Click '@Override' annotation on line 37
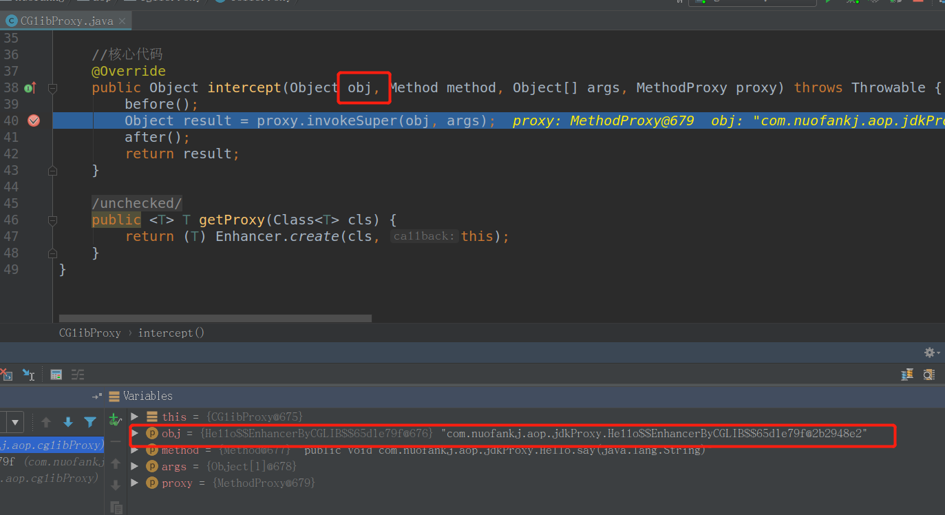The height and width of the screenshot is (515, 945). coord(129,71)
